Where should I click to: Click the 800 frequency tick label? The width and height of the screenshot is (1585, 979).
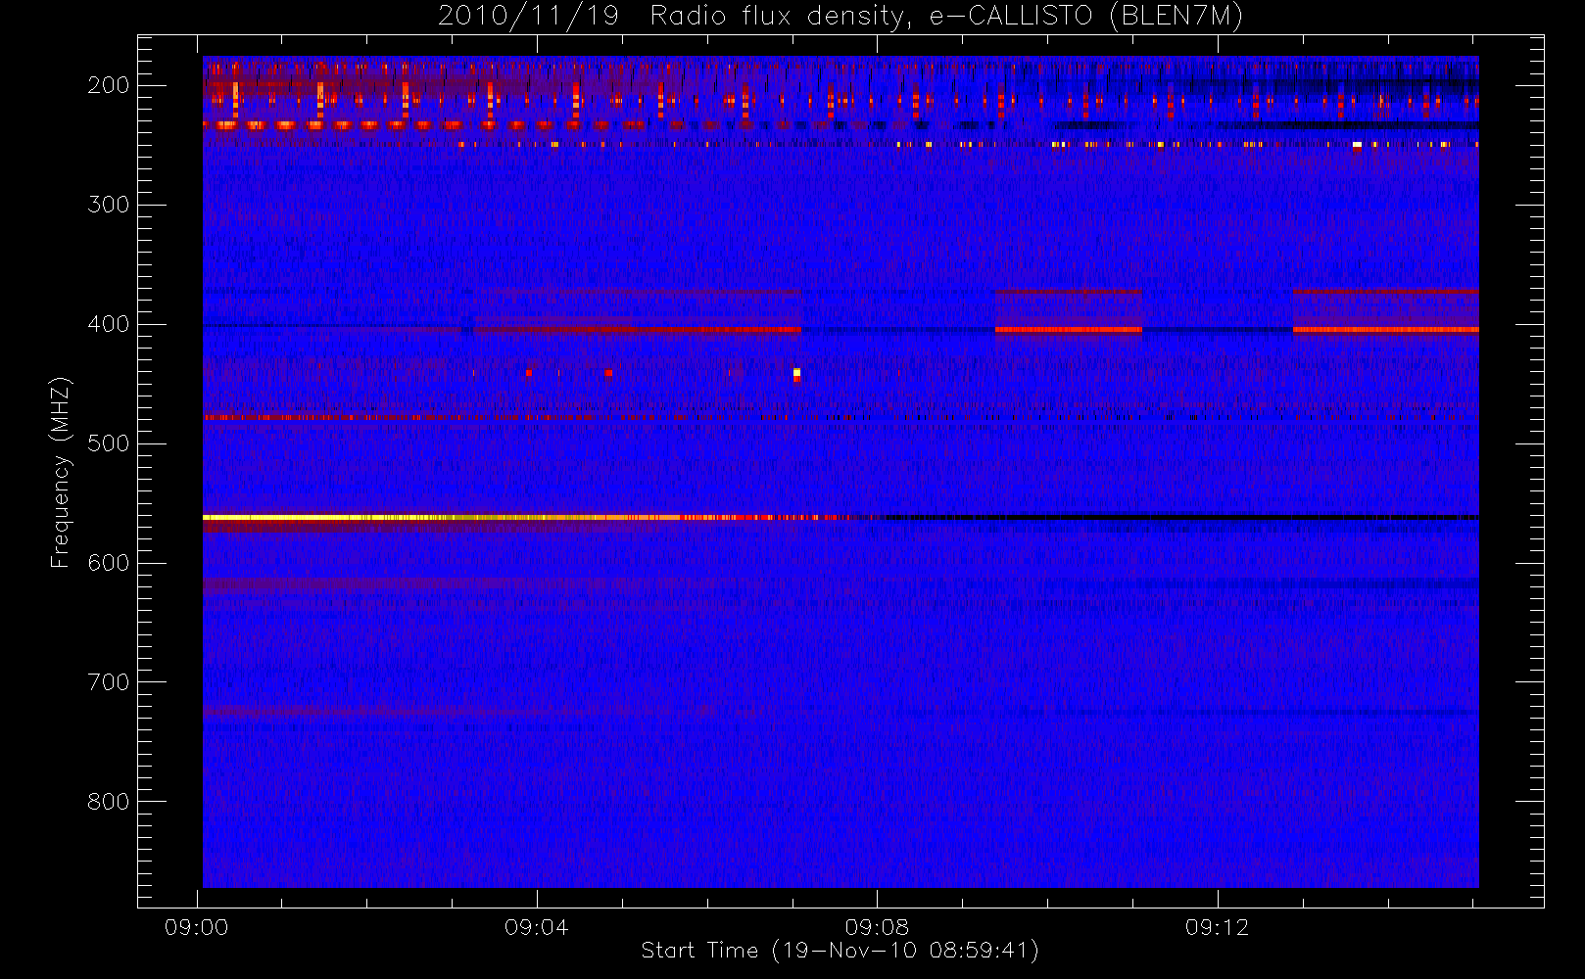tap(109, 802)
